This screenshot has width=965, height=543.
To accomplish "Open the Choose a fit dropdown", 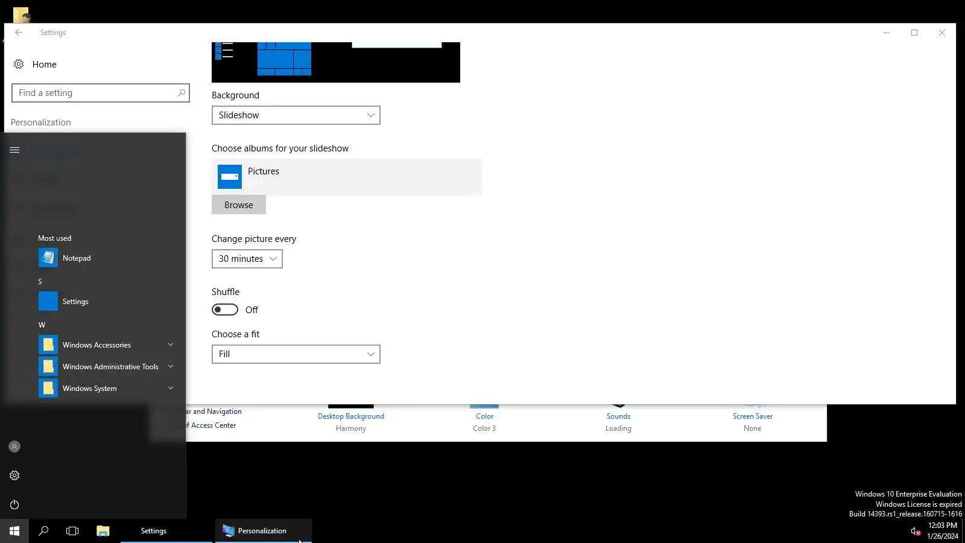I will tap(296, 354).
